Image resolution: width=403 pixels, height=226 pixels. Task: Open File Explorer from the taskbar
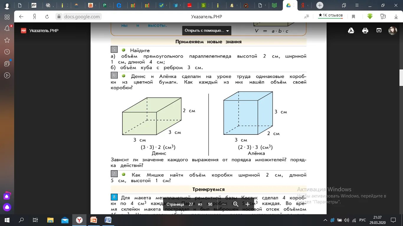[50, 220]
